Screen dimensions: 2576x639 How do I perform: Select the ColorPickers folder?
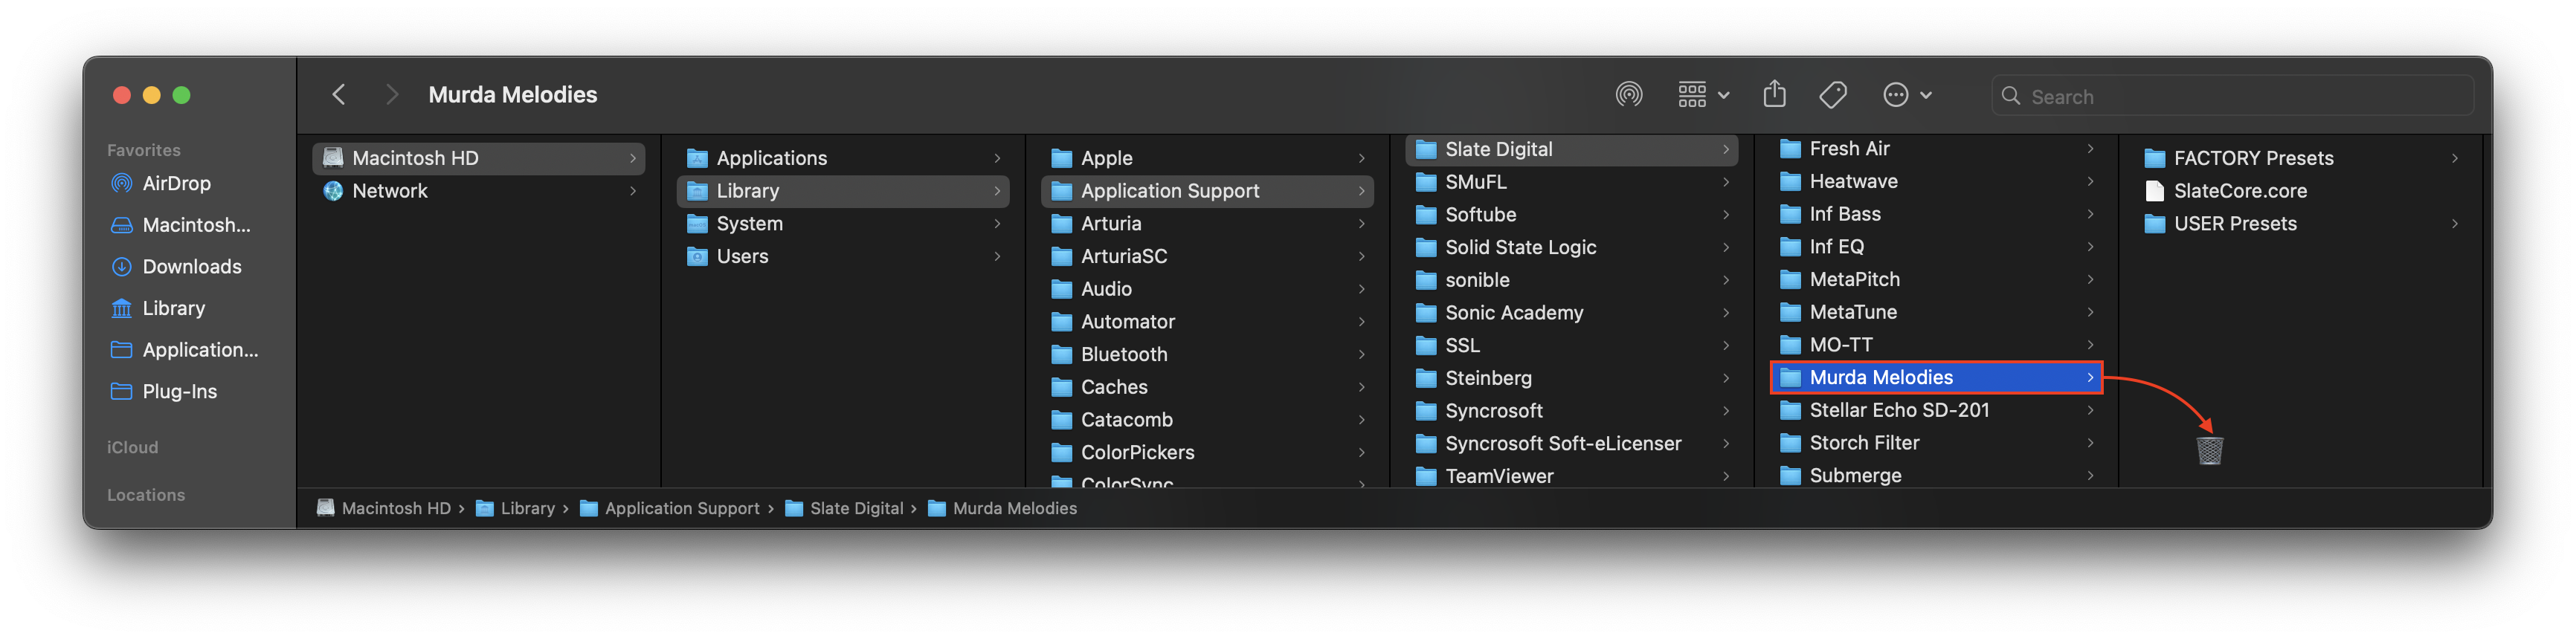pyautogui.click(x=1207, y=453)
